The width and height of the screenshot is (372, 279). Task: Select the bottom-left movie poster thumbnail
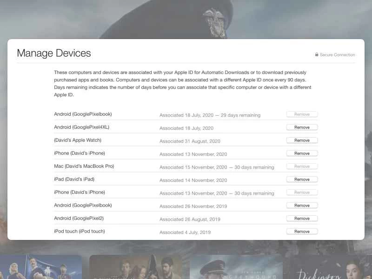tap(41, 267)
